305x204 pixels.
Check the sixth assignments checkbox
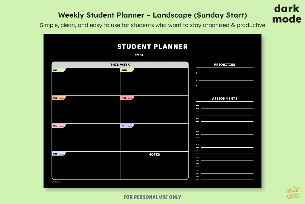click(197, 139)
